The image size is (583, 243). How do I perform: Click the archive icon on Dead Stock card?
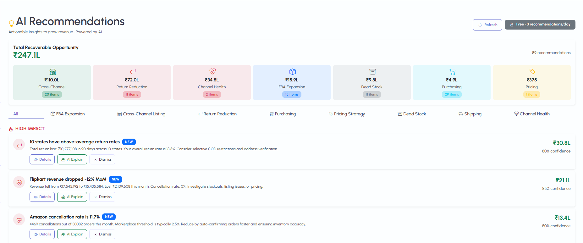(x=372, y=72)
